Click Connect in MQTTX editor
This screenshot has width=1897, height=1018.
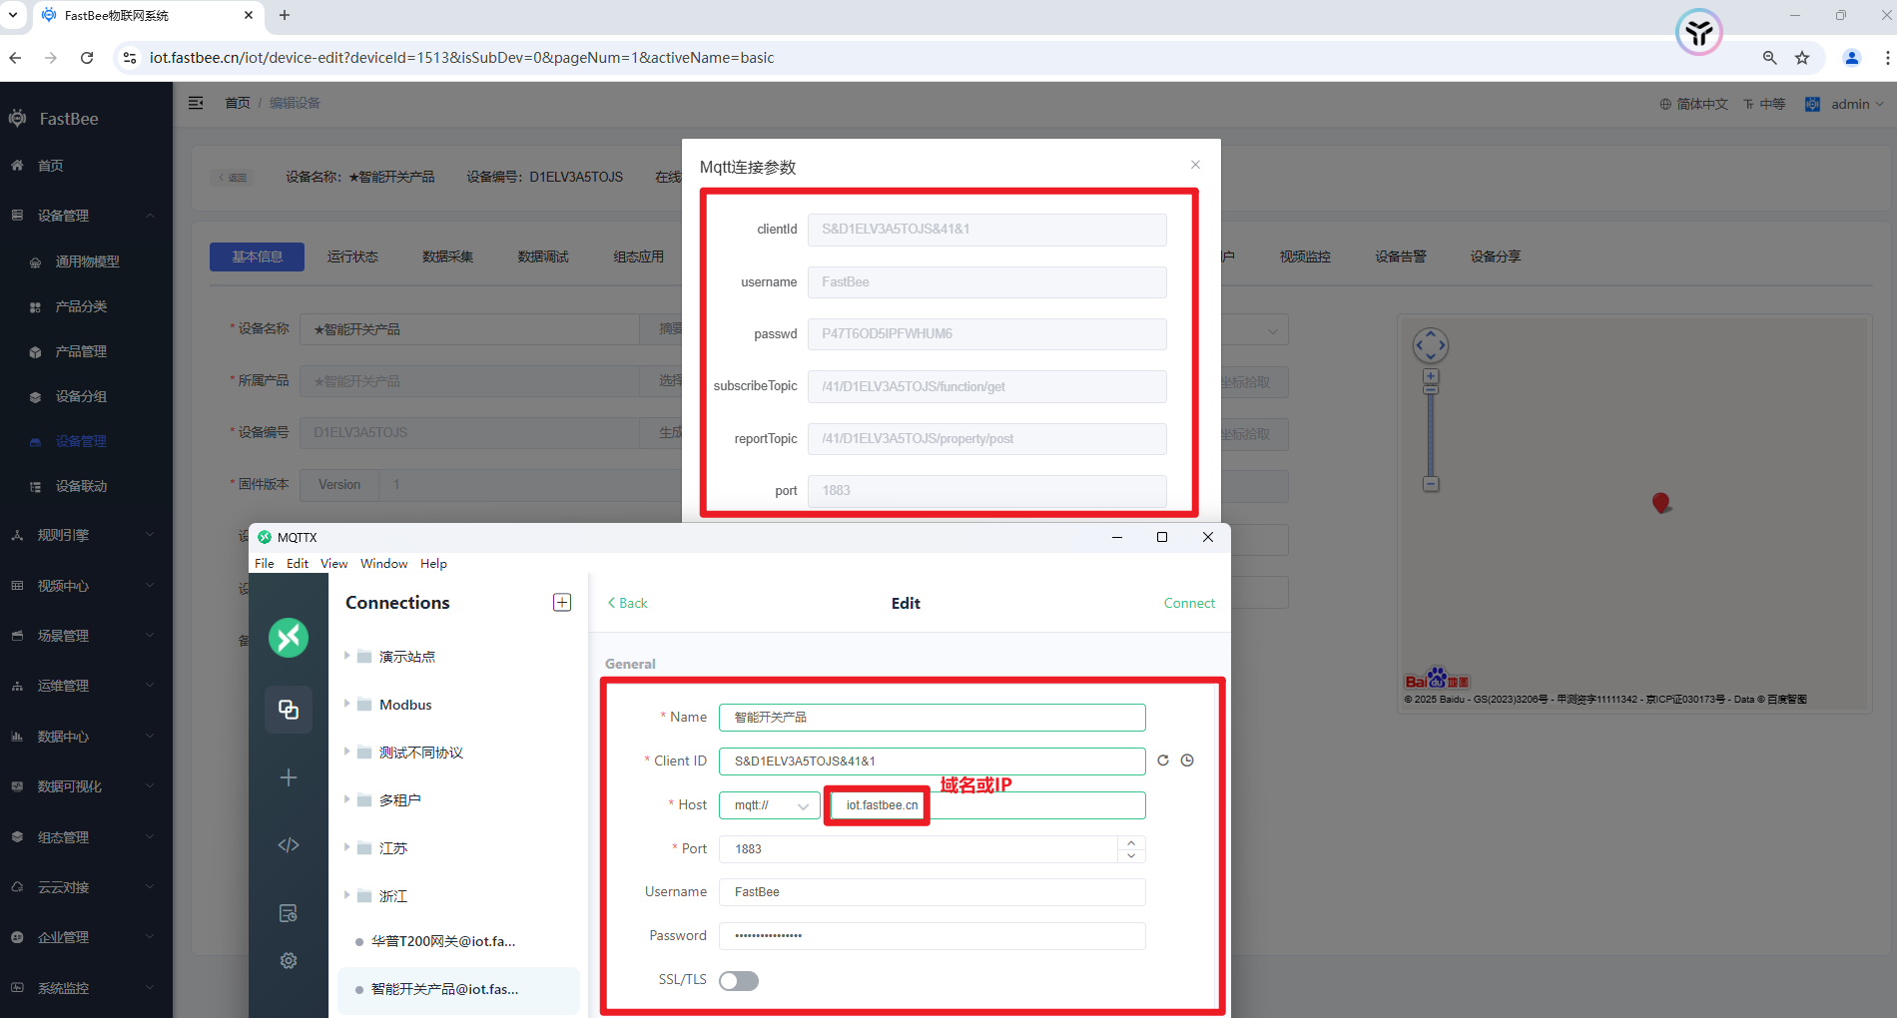pyautogui.click(x=1189, y=603)
